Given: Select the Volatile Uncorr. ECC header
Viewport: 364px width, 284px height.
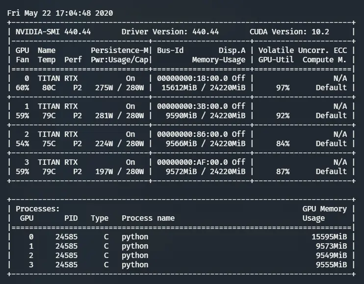Looking at the screenshot, I should pos(302,51).
